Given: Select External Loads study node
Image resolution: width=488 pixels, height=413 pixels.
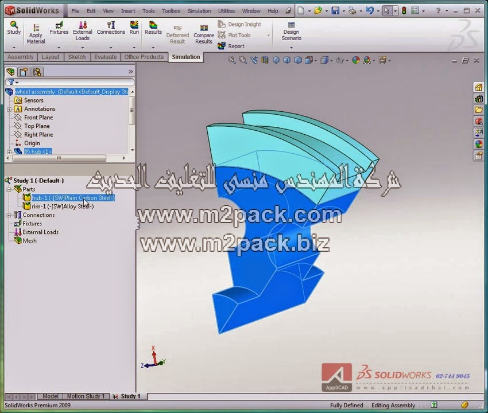Looking at the screenshot, I should tap(40, 232).
